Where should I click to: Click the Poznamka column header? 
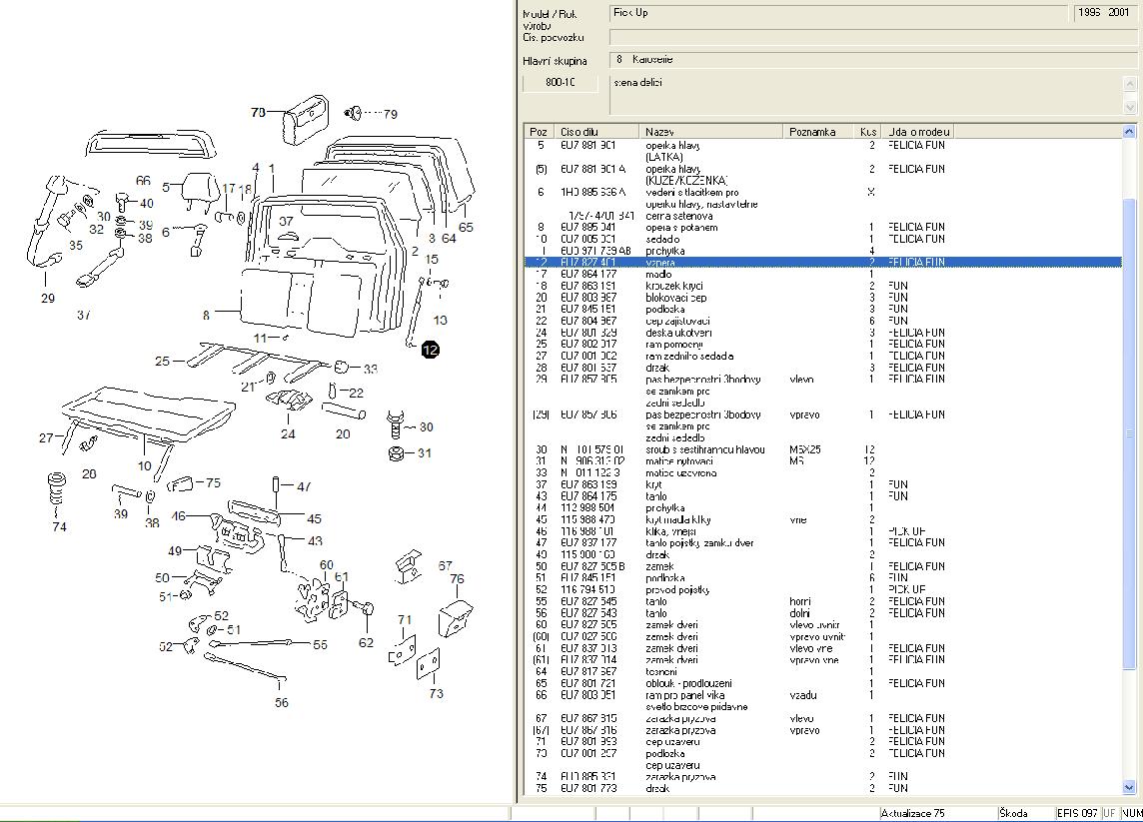[820, 132]
